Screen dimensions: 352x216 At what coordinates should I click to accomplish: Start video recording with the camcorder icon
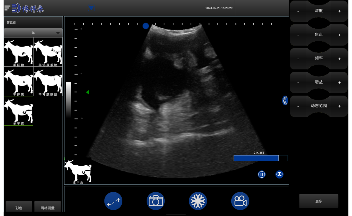tap(240, 201)
